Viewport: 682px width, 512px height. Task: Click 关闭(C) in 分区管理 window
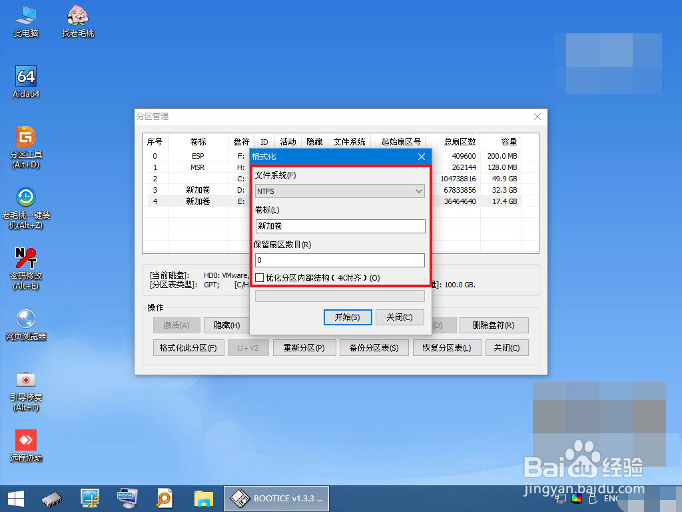pyautogui.click(x=507, y=348)
